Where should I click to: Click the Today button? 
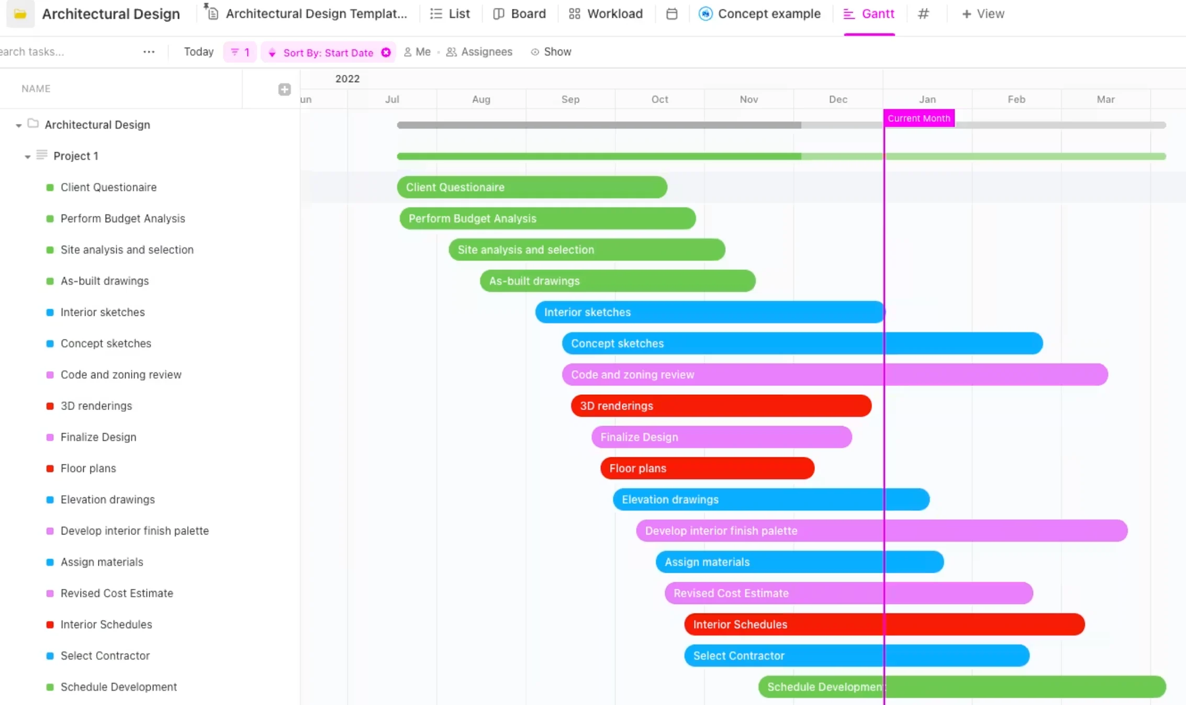198,52
